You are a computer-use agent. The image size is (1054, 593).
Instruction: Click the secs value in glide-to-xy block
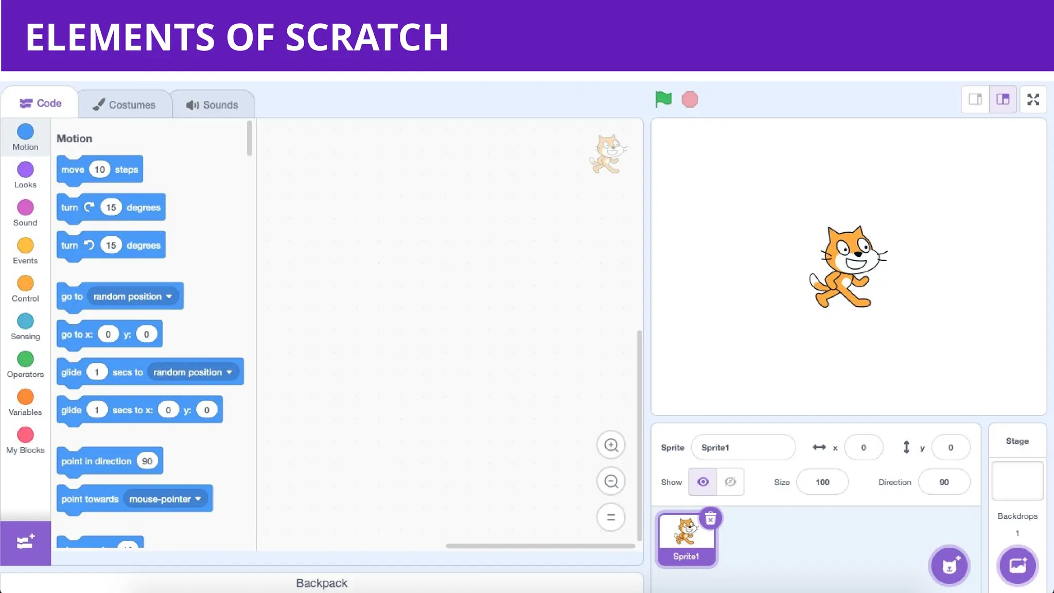(96, 410)
